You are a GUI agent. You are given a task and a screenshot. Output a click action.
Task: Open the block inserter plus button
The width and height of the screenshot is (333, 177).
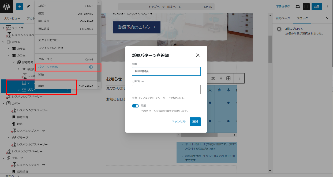(x=20, y=7)
